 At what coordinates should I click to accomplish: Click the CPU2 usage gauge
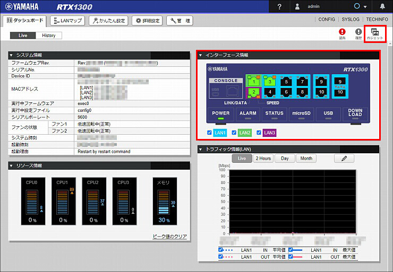point(94,201)
